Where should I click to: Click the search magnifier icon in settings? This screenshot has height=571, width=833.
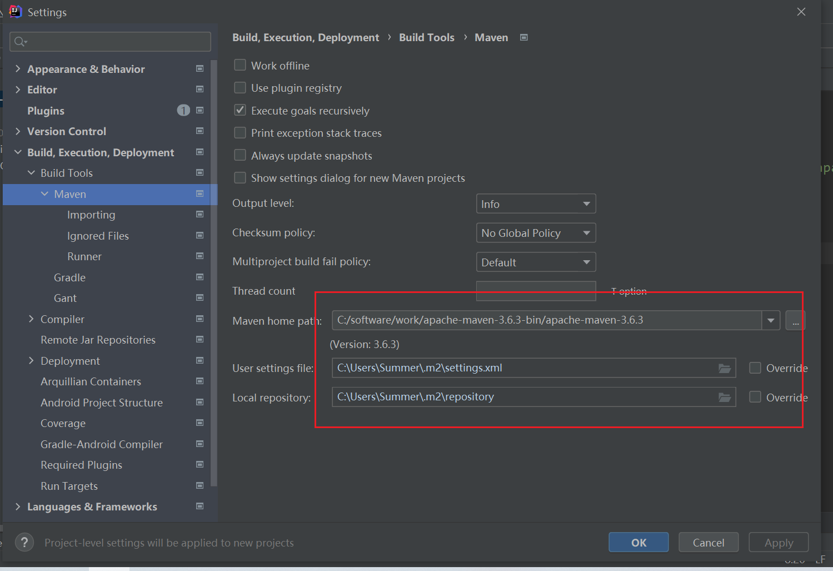(20, 42)
